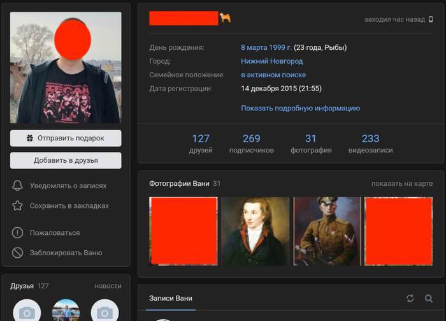Choose Сохранить в закладках
The width and height of the screenshot is (446, 321).
[x=69, y=205]
